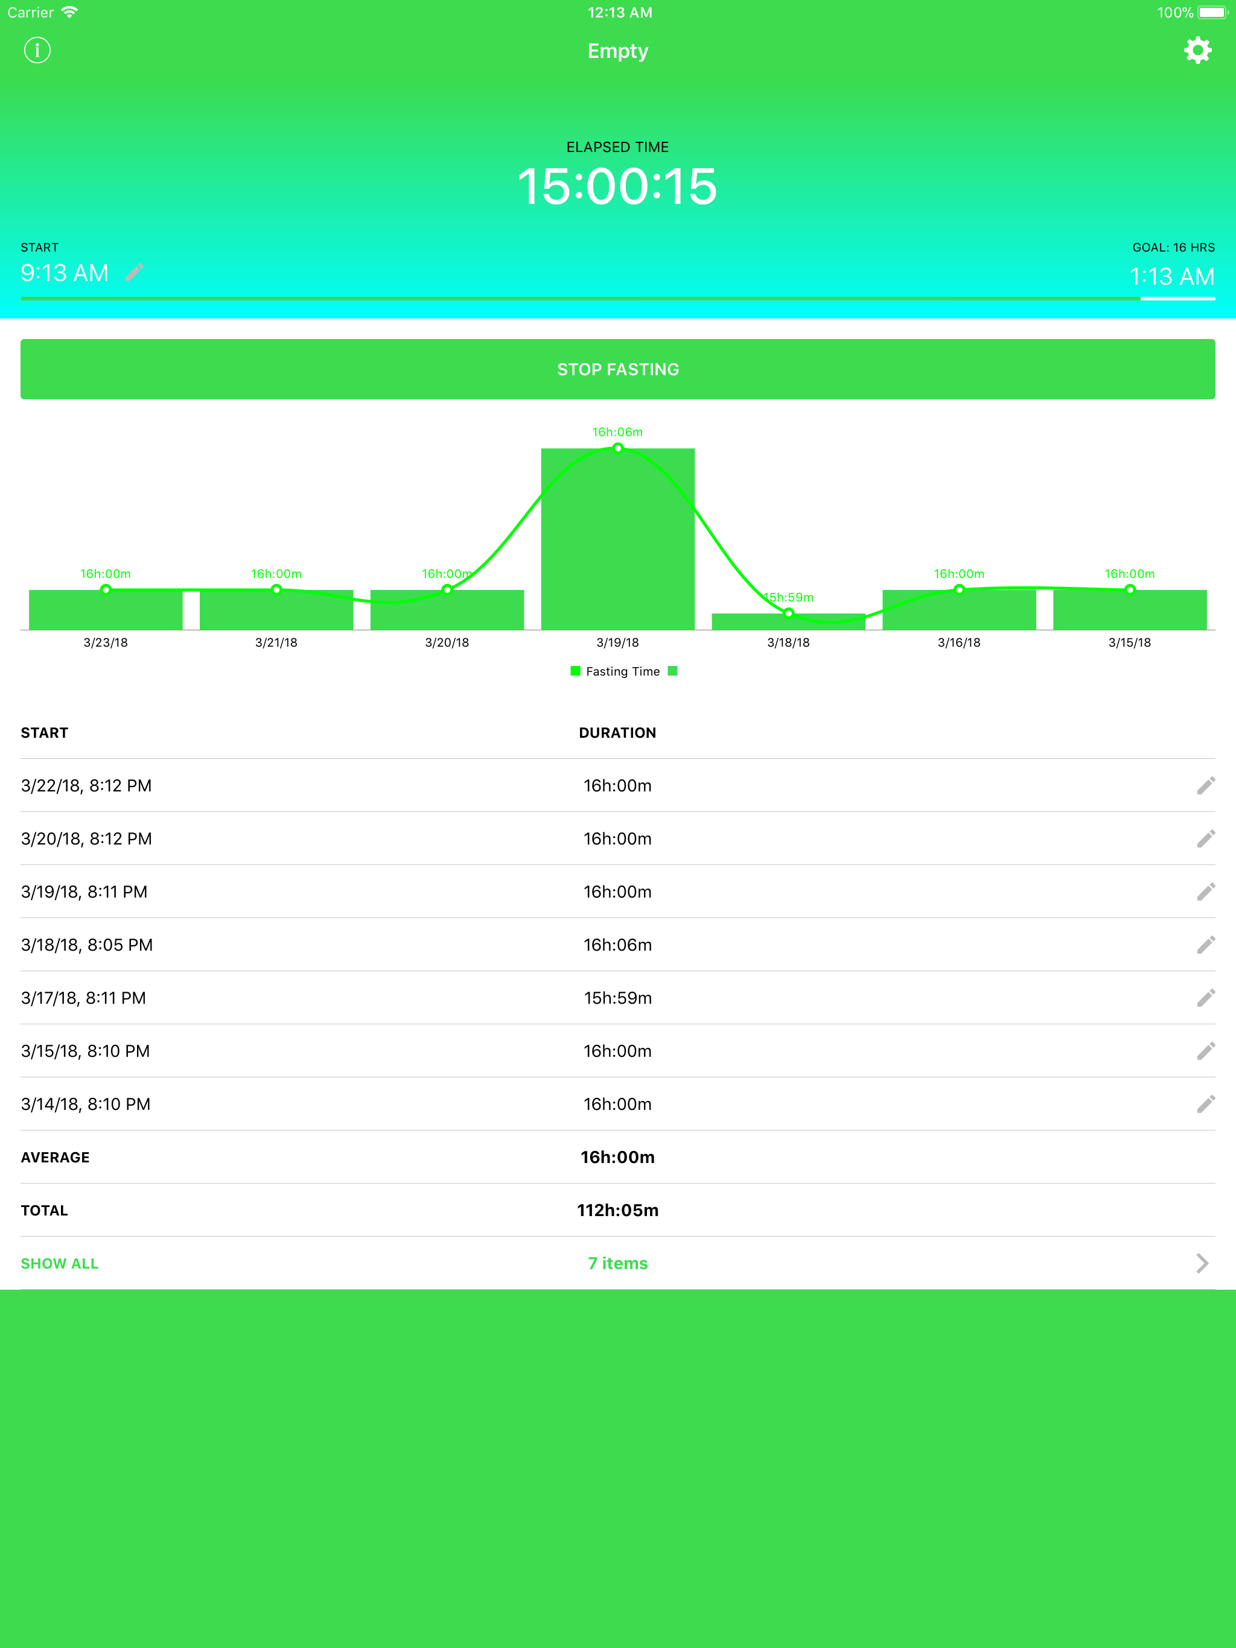Tap the elapsed time 15:00:15 display
Screen dimensions: 1236x1648
pyautogui.click(x=618, y=188)
